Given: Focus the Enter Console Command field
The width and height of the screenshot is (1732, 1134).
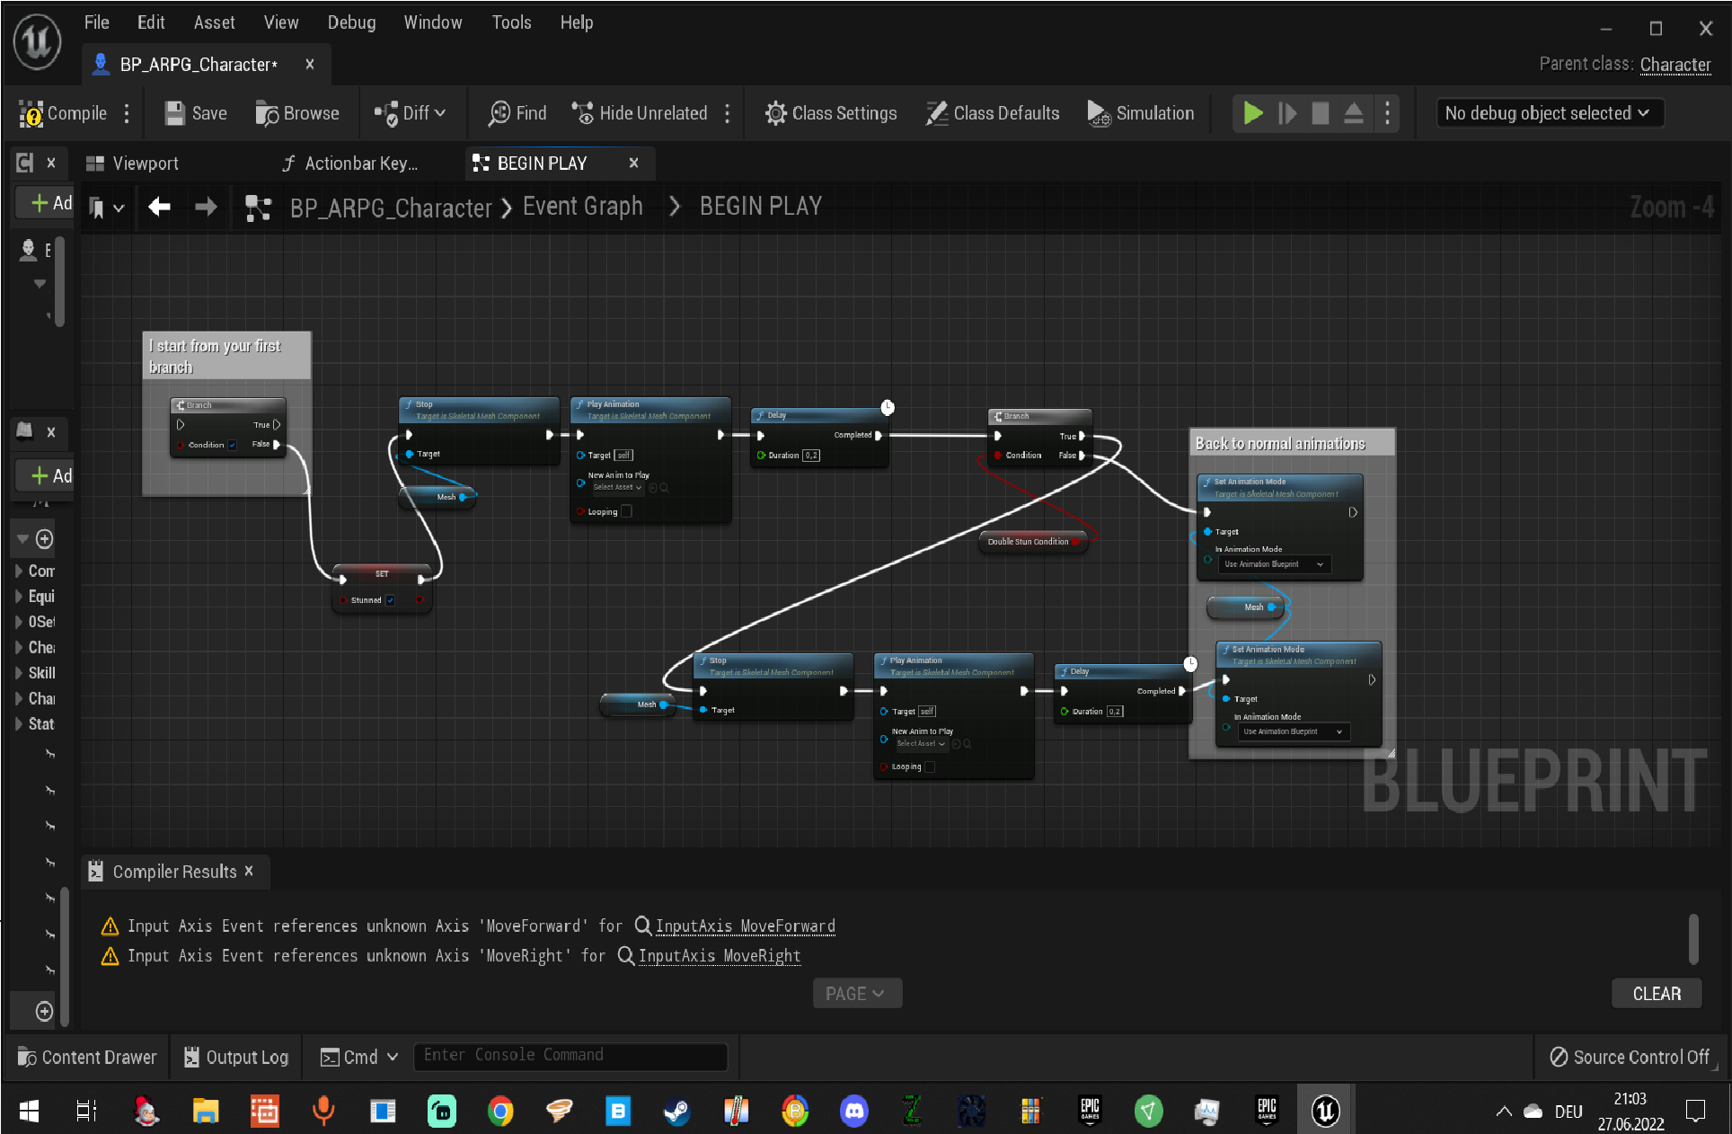Looking at the screenshot, I should tap(570, 1056).
